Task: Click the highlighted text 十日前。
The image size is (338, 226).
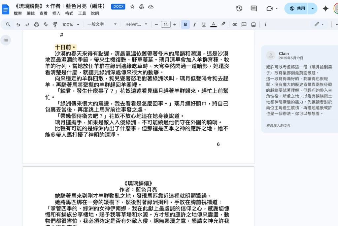Action: click(x=65, y=47)
